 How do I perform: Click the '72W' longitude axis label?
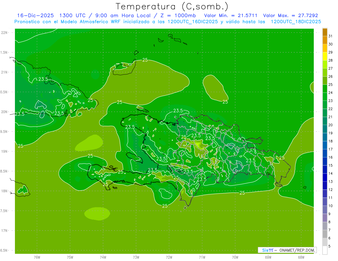pos(169,257)
